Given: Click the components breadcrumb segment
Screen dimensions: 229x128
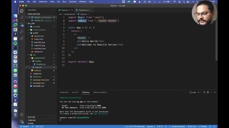Looking at the screenshot, I should 69,14.
